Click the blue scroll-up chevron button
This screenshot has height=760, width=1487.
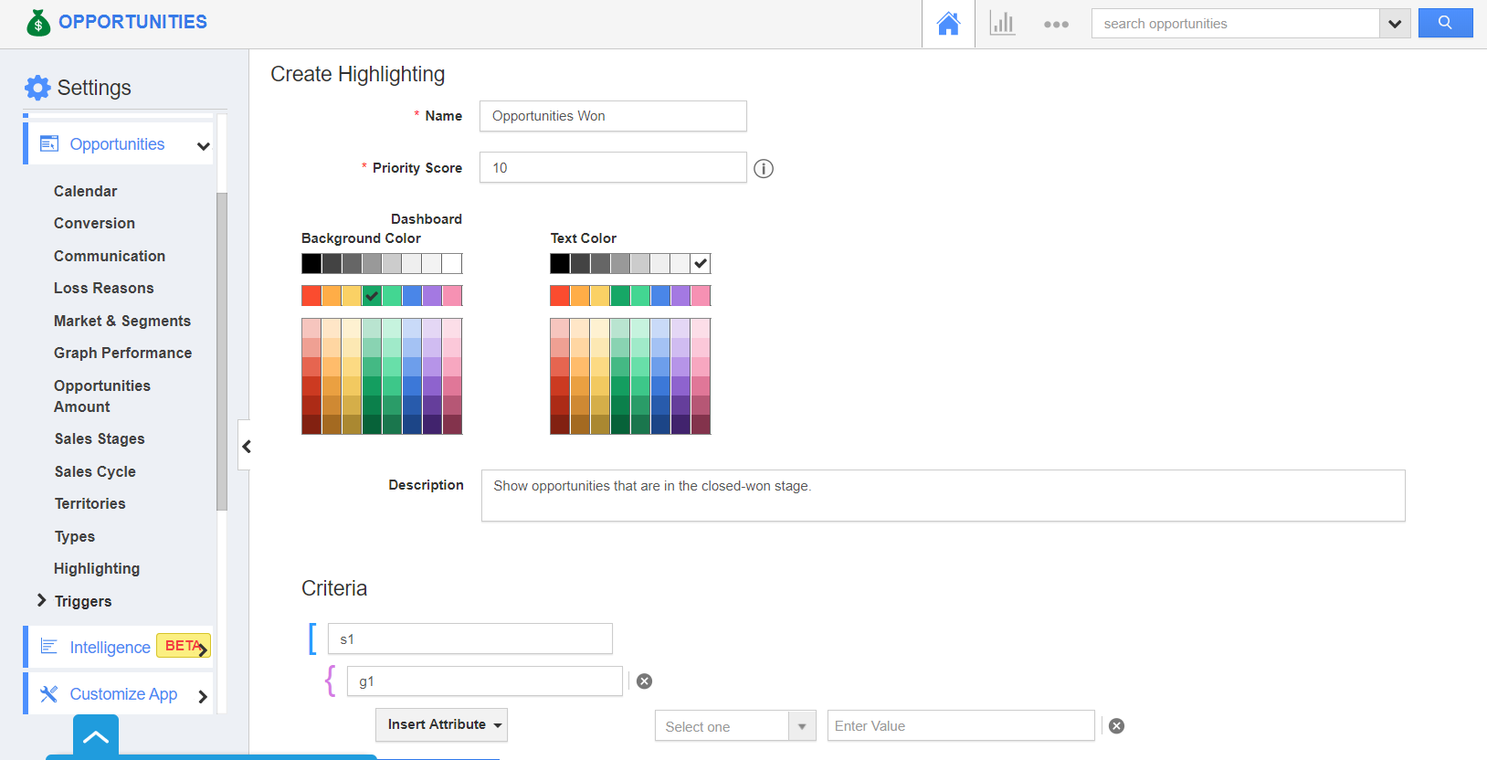click(x=96, y=737)
